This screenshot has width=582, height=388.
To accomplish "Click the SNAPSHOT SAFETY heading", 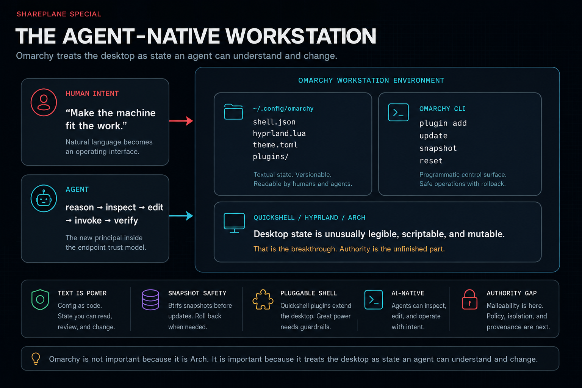I will 197,293.
